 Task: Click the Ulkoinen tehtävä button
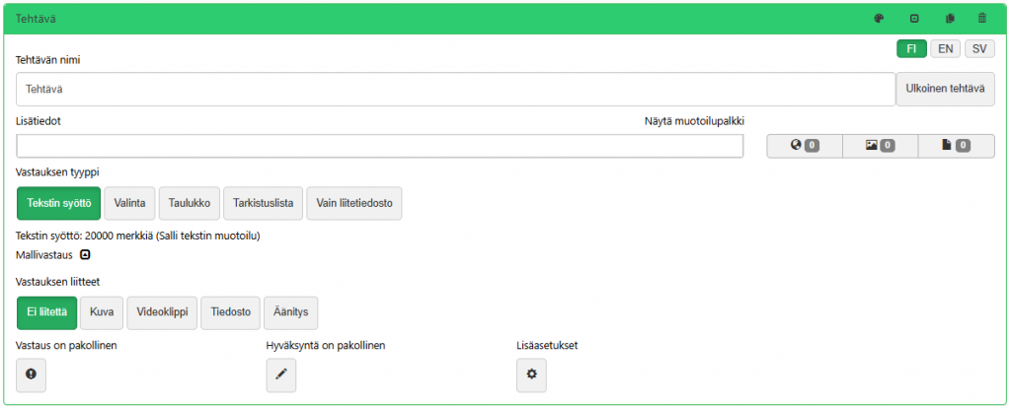[945, 89]
